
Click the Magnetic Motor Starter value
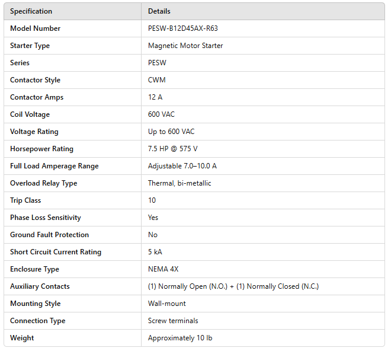click(185, 46)
